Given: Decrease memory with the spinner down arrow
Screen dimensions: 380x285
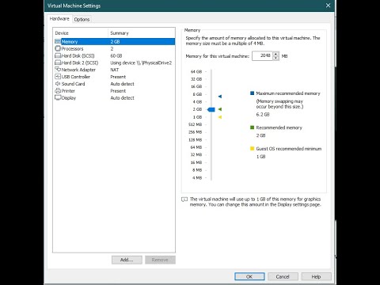Looking at the screenshot, I should pos(275,58).
